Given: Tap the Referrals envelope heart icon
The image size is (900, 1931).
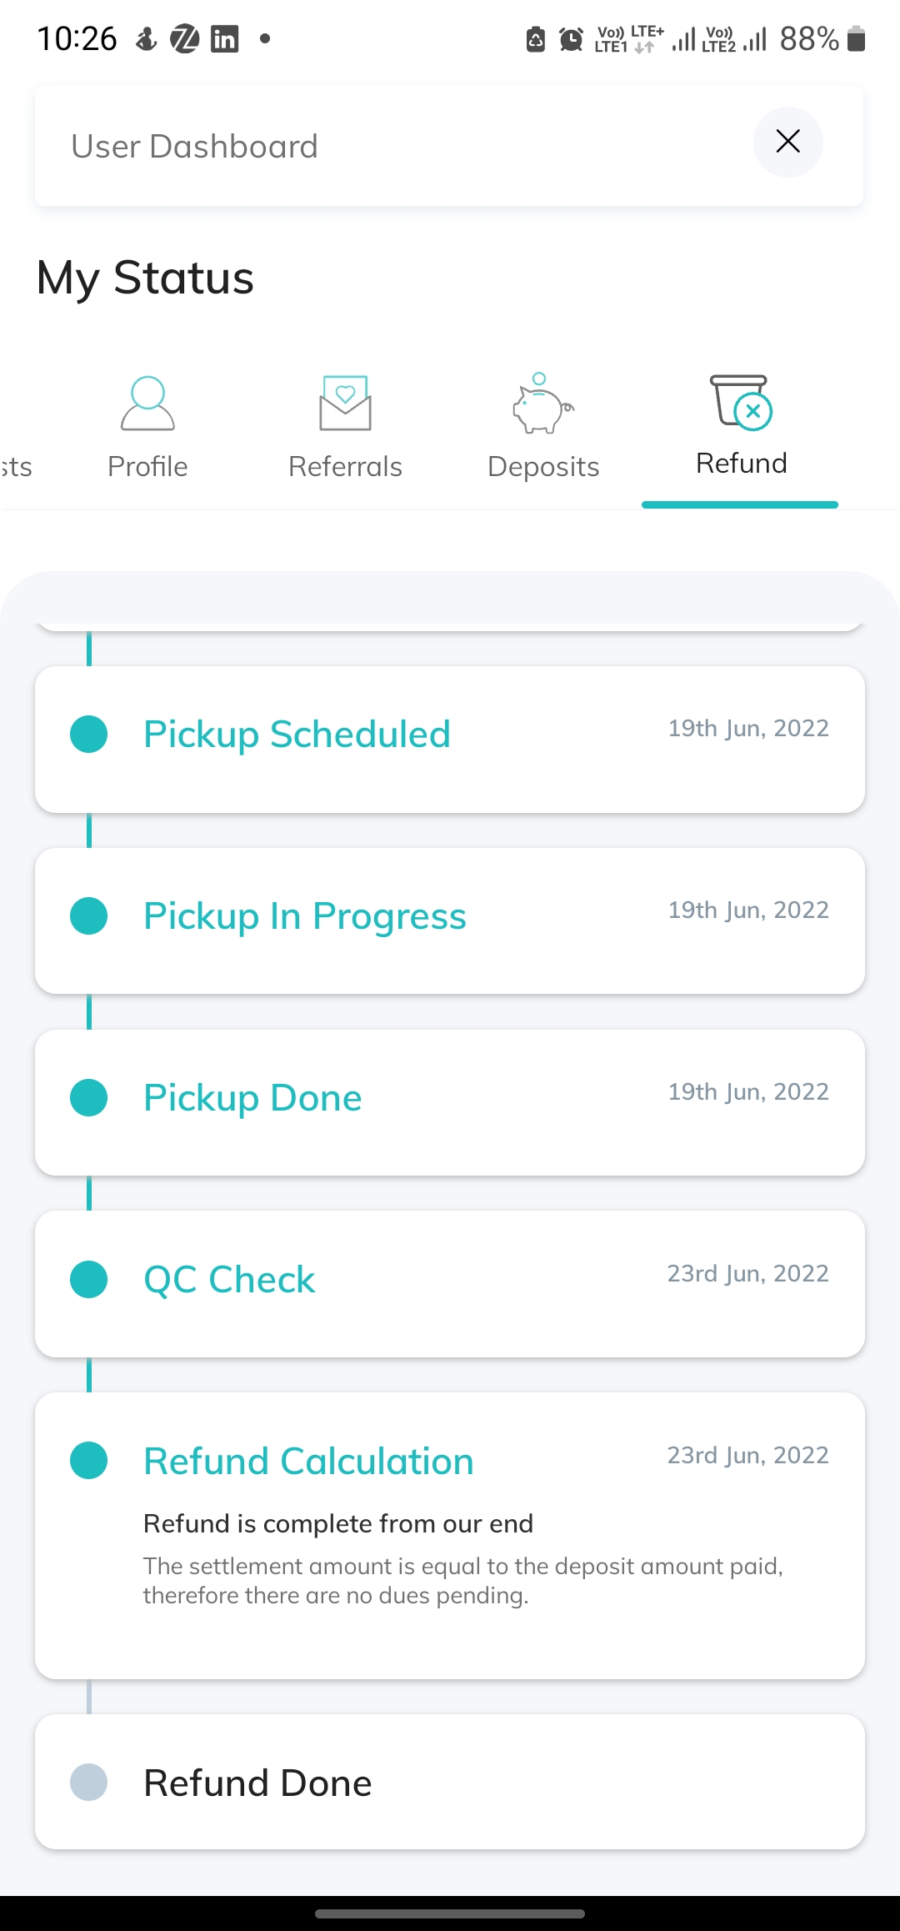Looking at the screenshot, I should (345, 403).
